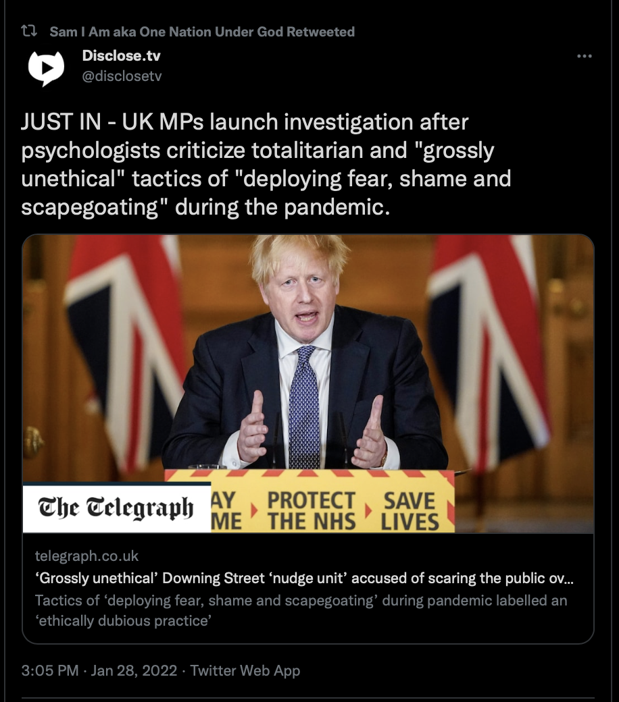The image size is (619, 702).
Task: Open the three-dot more options menu
Action: 585,56
